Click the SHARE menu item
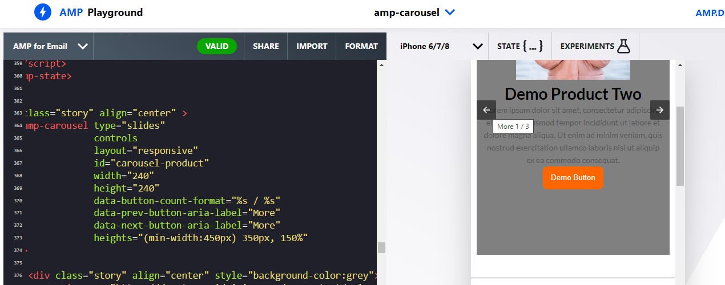Screen dimensions: 725x285 click(266, 46)
